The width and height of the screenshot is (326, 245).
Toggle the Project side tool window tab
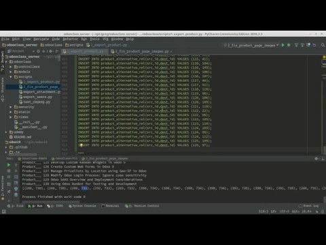pyautogui.click(x=3, y=61)
